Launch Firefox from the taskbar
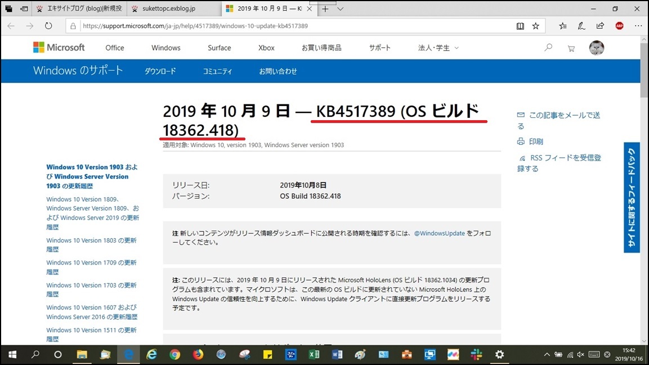This screenshot has width=649, height=365. pos(198,354)
